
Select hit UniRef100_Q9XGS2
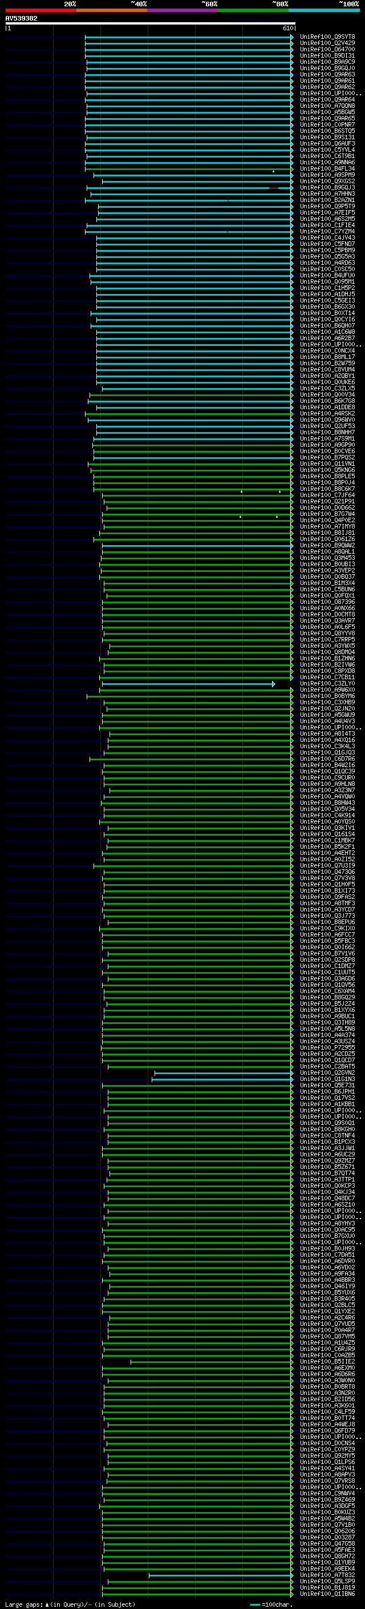point(327,181)
